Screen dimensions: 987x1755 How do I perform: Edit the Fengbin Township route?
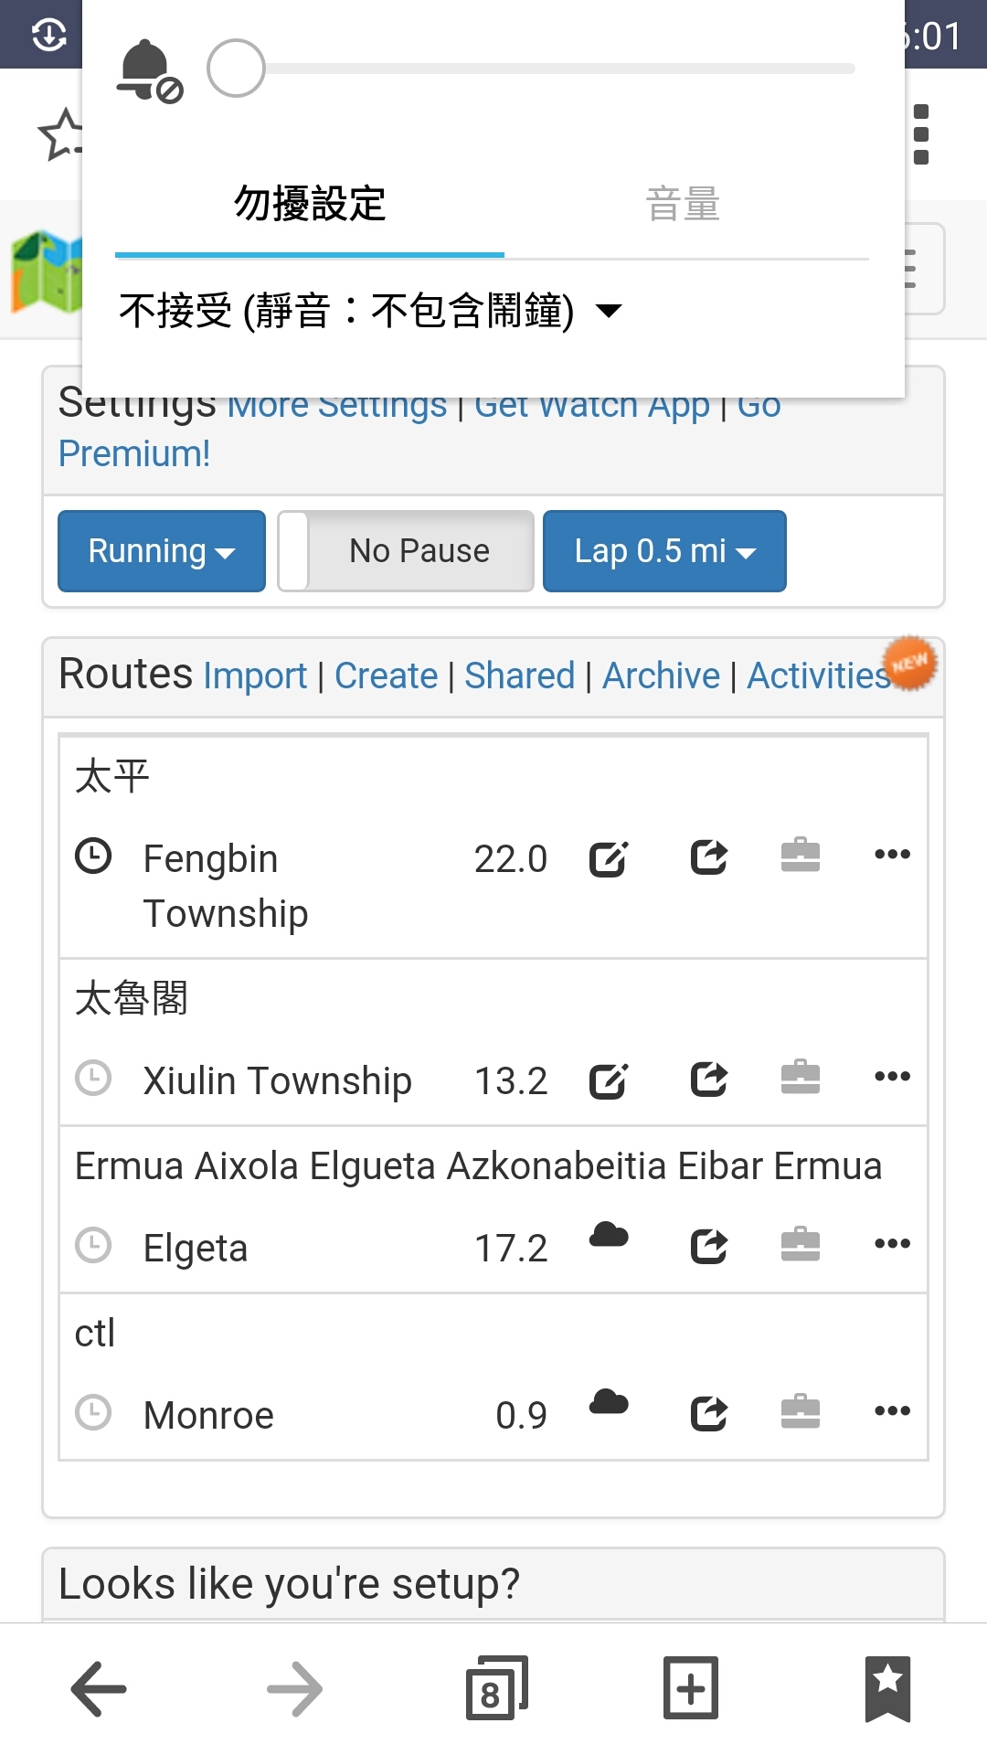pos(609,857)
